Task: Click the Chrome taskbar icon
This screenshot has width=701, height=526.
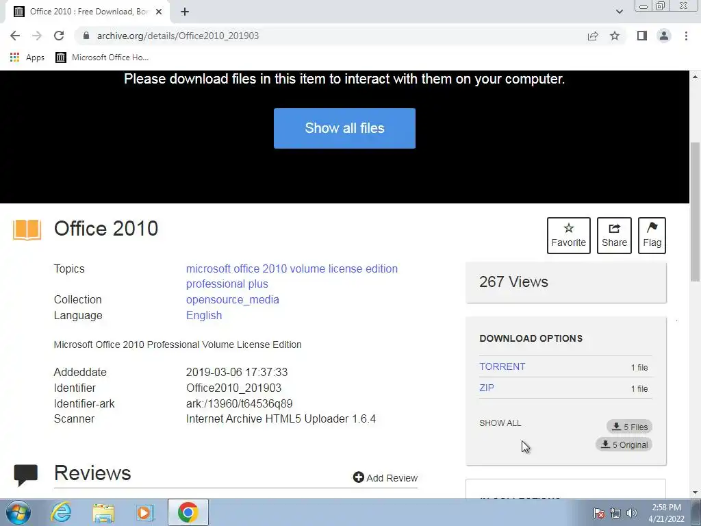Action: pos(188,512)
